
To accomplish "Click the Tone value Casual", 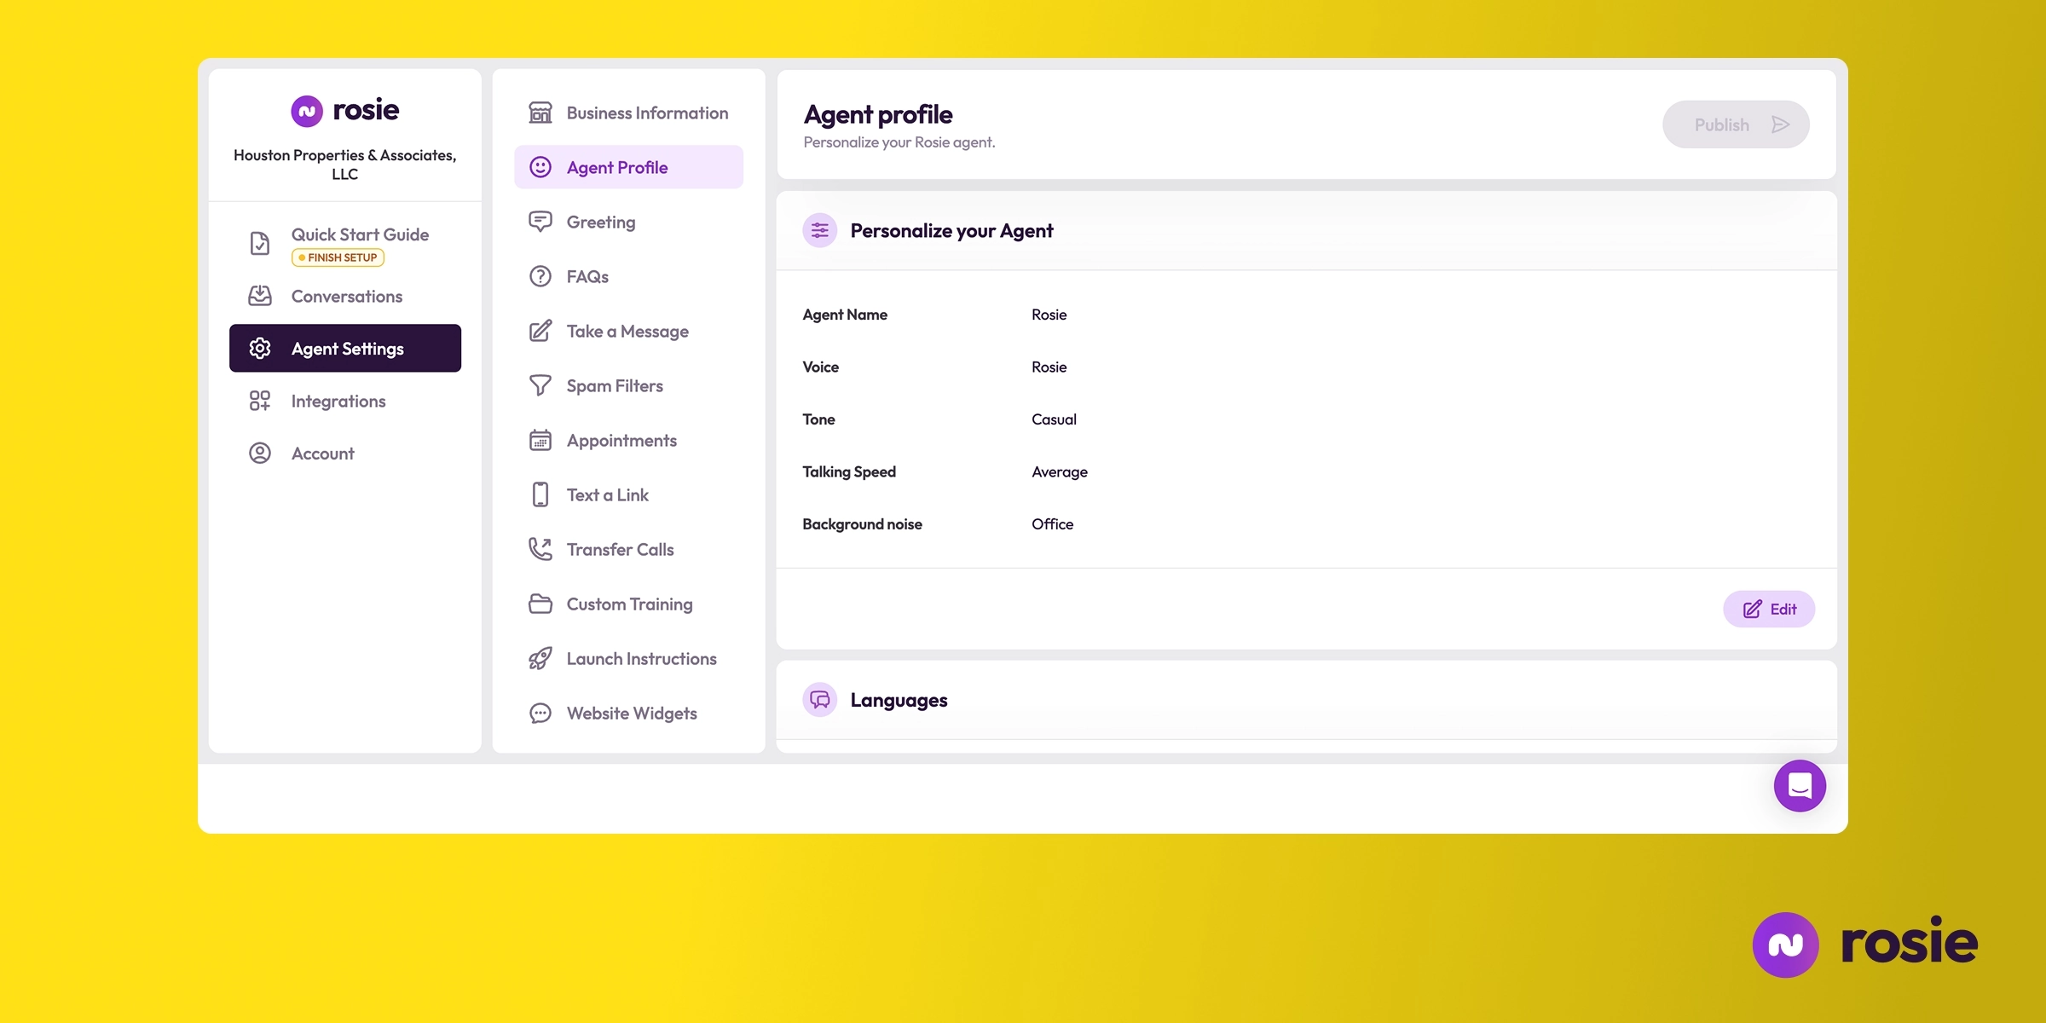I will (x=1054, y=419).
